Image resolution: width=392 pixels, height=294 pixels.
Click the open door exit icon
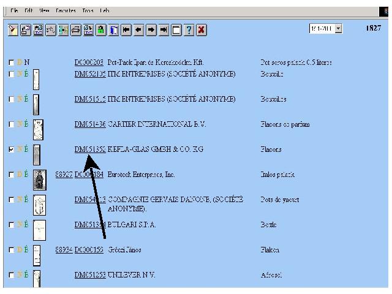click(x=113, y=30)
